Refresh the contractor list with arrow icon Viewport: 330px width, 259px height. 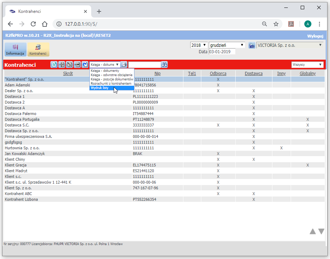[x=85, y=65]
